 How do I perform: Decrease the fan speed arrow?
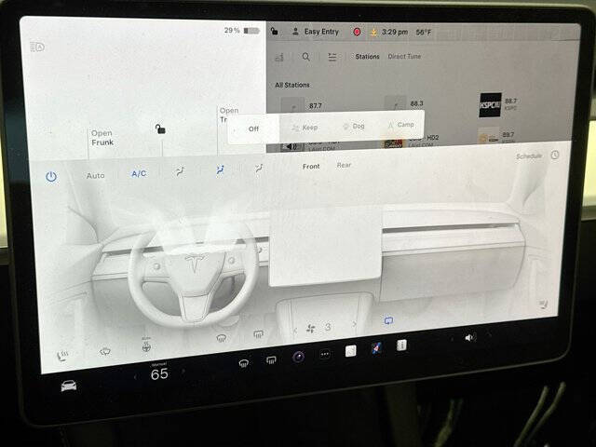295,331
